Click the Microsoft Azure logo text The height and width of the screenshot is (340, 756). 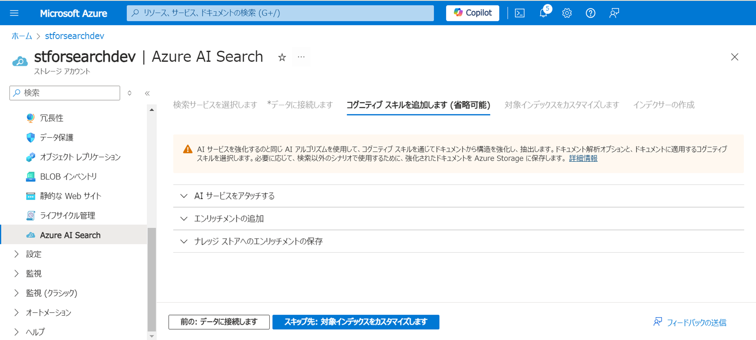coord(73,13)
